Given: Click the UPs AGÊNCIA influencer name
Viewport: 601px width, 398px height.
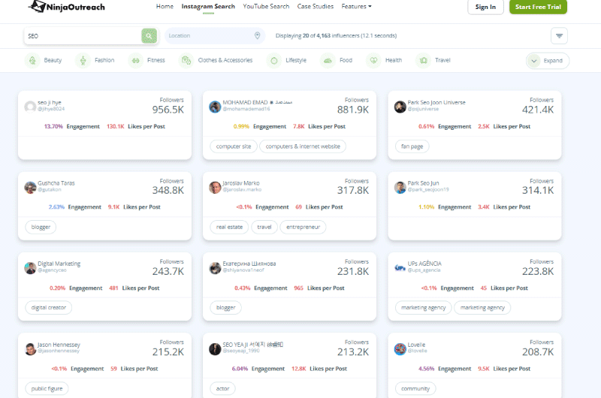Looking at the screenshot, I should point(424,264).
